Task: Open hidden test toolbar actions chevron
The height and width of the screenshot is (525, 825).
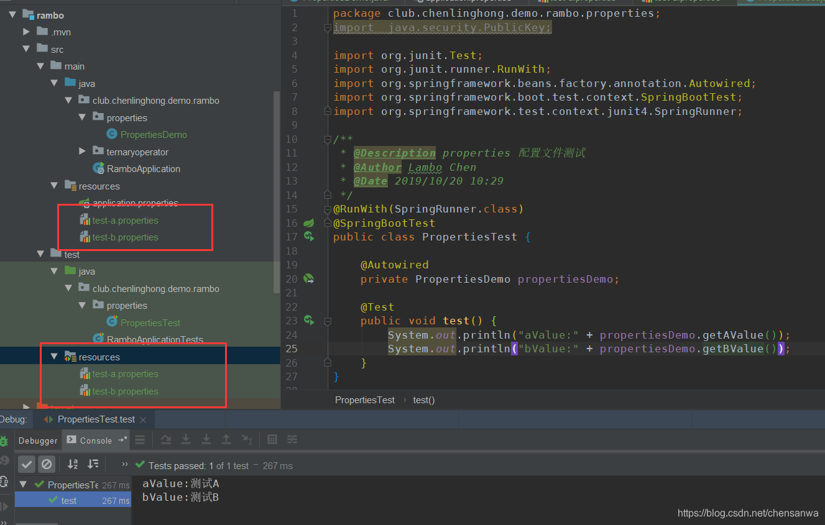Action: coord(124,464)
